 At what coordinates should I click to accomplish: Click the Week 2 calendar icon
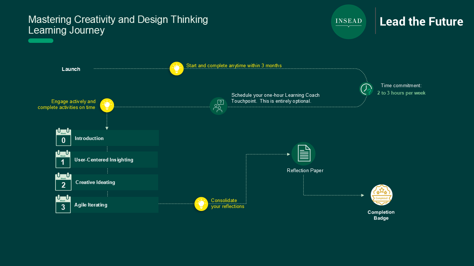pos(63,182)
